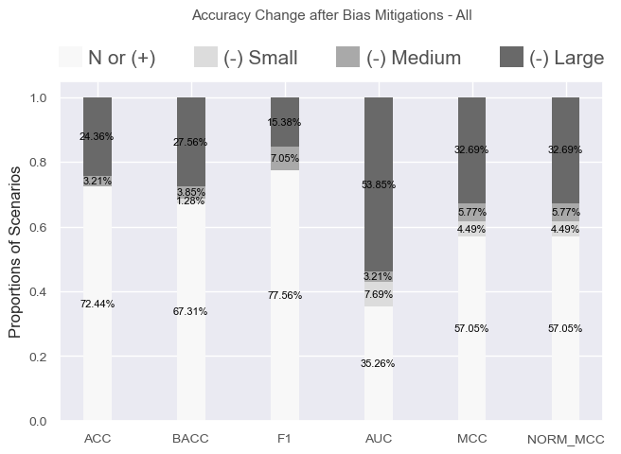Click the chart title text
Screen dimensions: 621x454
332,15
